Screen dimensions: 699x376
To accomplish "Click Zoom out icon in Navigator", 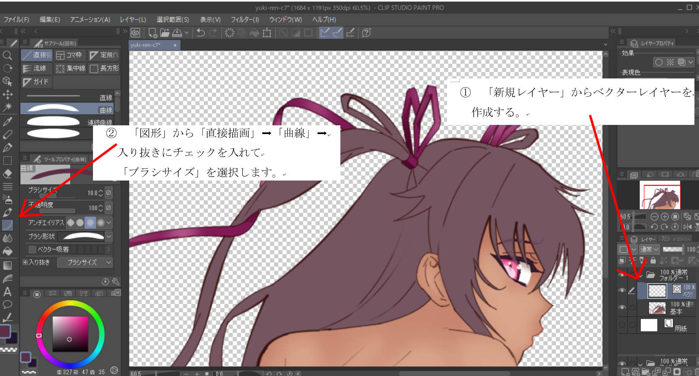I will click(x=654, y=217).
